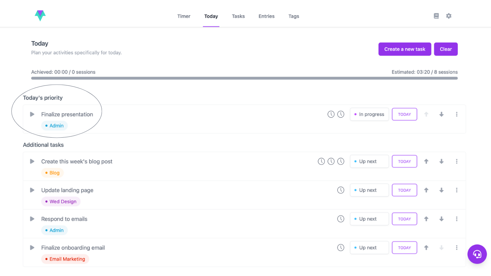Move Finalize presentation down with arrow
Viewport: 491px width, 276px height.
click(441, 114)
